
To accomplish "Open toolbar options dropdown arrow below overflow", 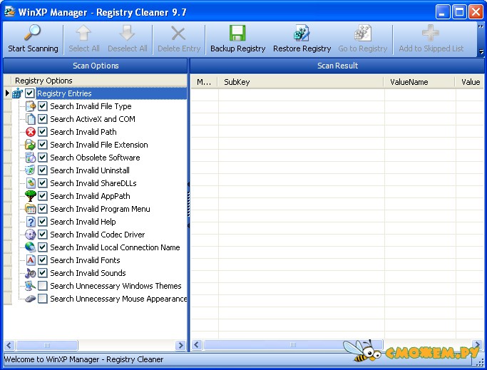I will pos(481,51).
